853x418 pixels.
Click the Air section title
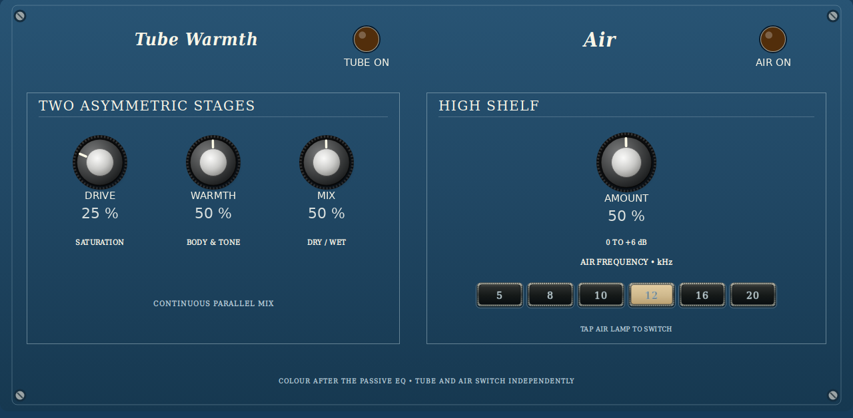tap(600, 40)
